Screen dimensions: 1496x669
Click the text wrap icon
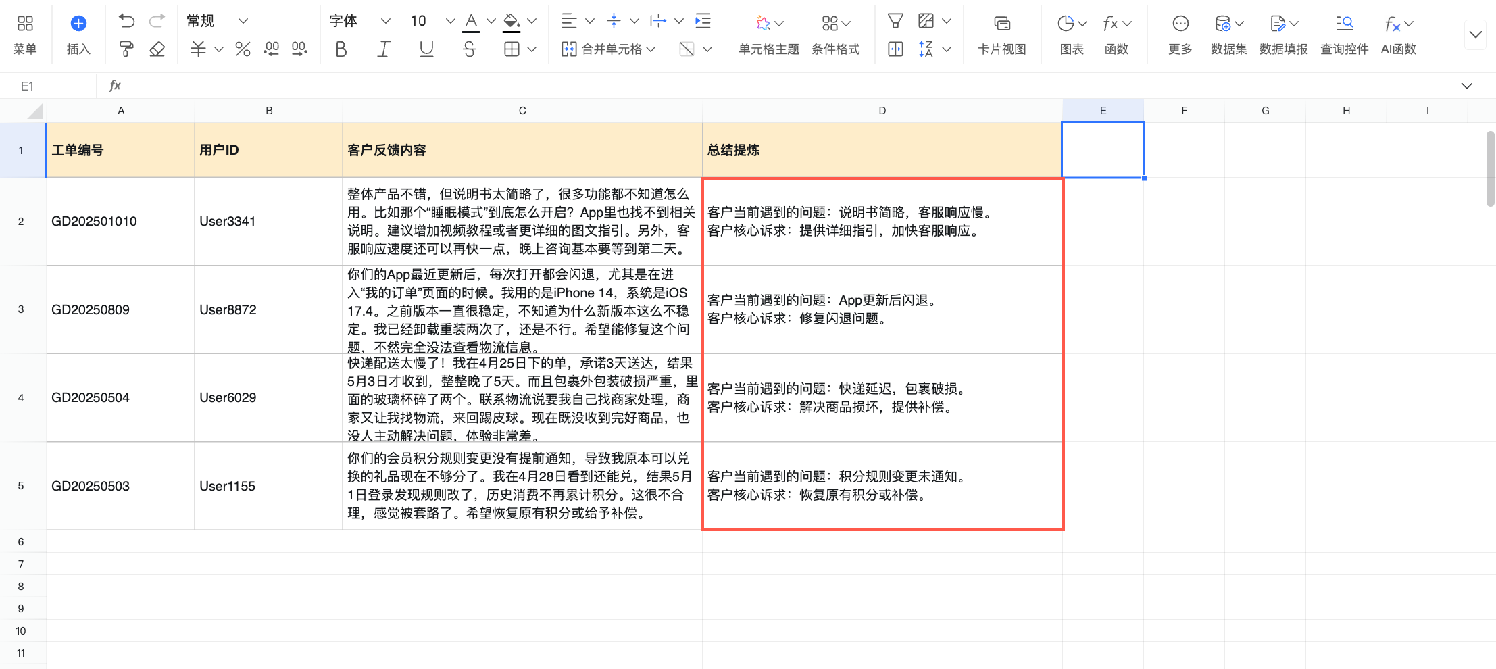coord(657,21)
